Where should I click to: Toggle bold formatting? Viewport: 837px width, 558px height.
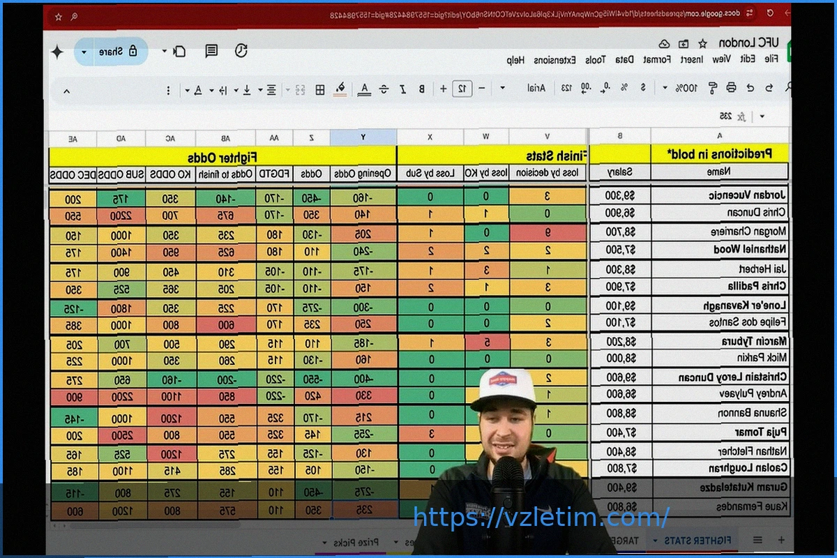point(421,89)
